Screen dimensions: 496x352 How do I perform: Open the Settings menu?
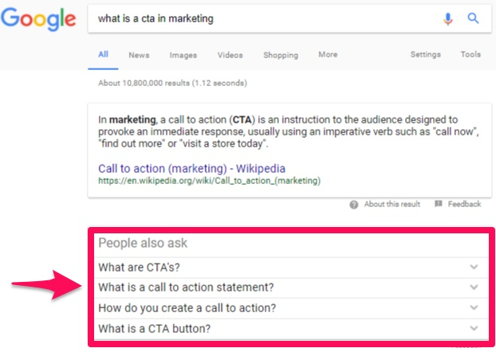point(425,55)
